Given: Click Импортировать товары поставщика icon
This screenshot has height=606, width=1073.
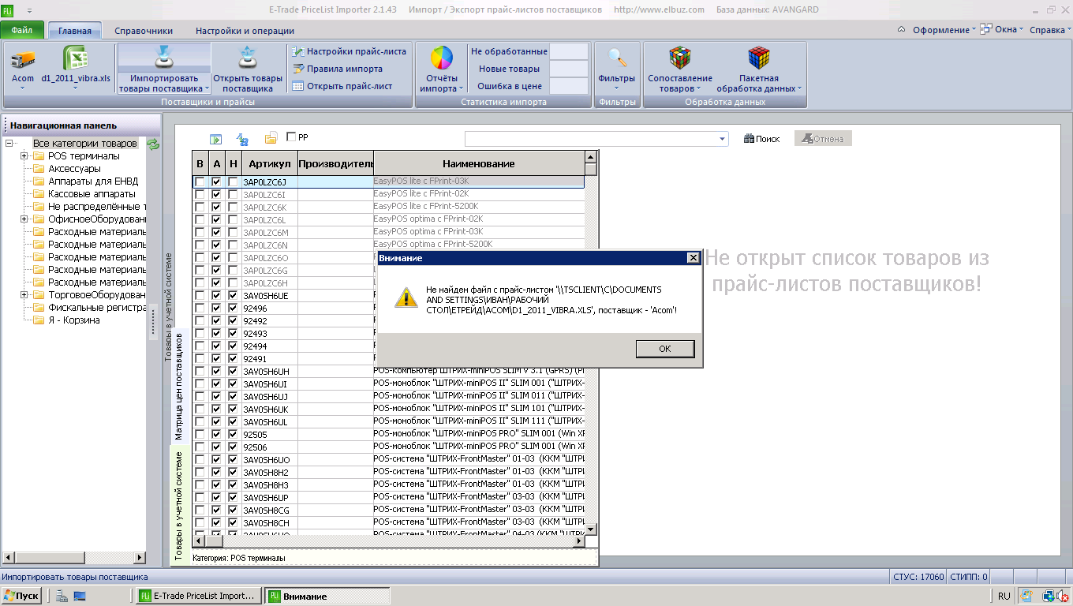Looking at the screenshot, I should click(x=164, y=58).
